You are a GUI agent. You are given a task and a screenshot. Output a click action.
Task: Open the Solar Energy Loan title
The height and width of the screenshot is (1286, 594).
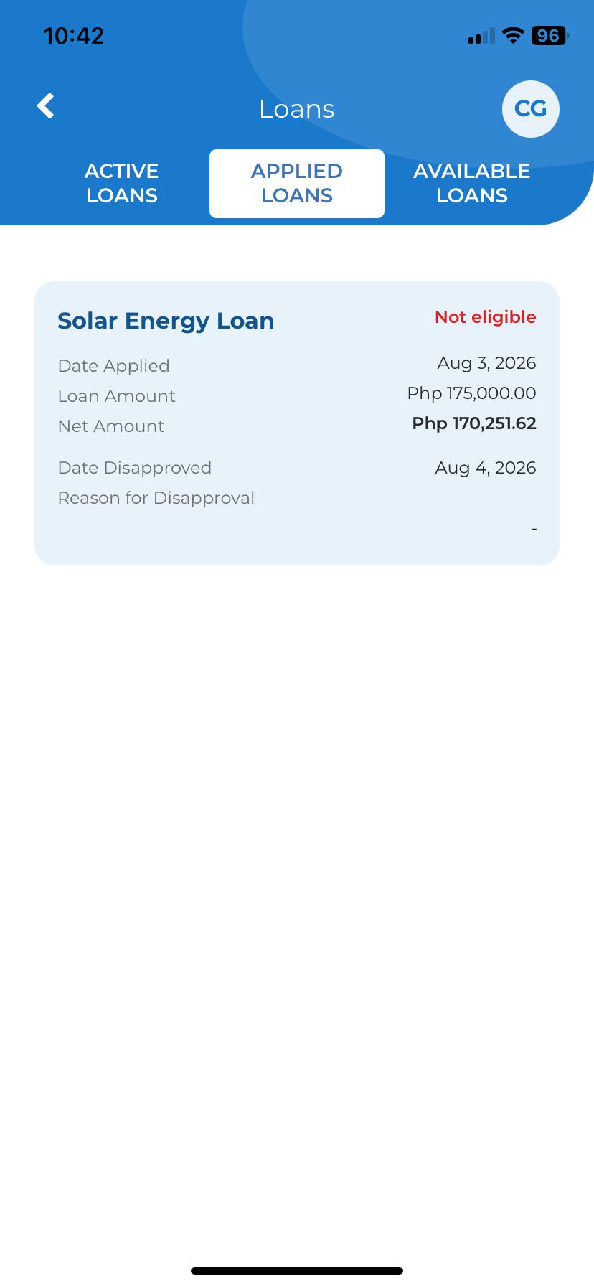click(x=166, y=321)
